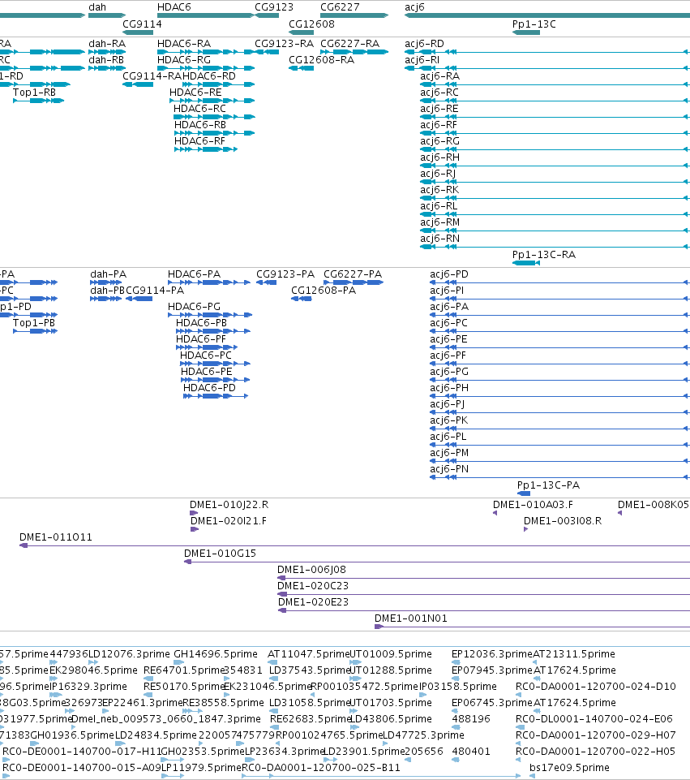Select protein label dah-PA
690x780 pixels.
coord(109,274)
